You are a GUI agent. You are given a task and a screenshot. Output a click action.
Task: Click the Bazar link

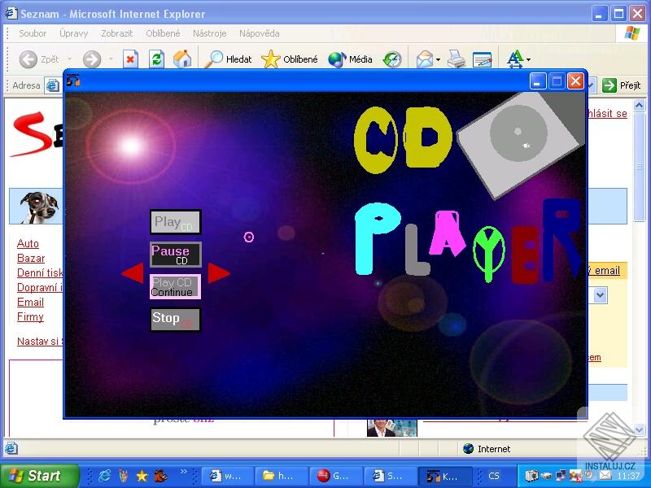(x=31, y=258)
